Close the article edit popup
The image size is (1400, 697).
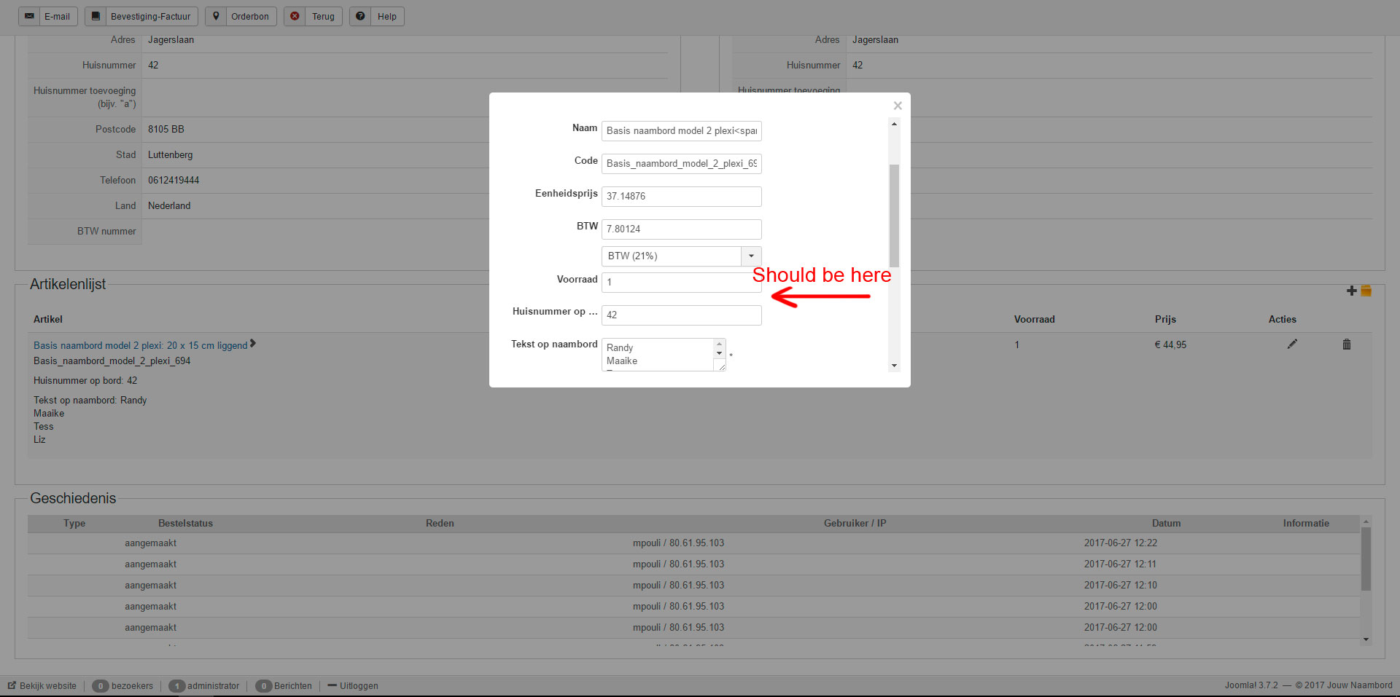point(898,106)
